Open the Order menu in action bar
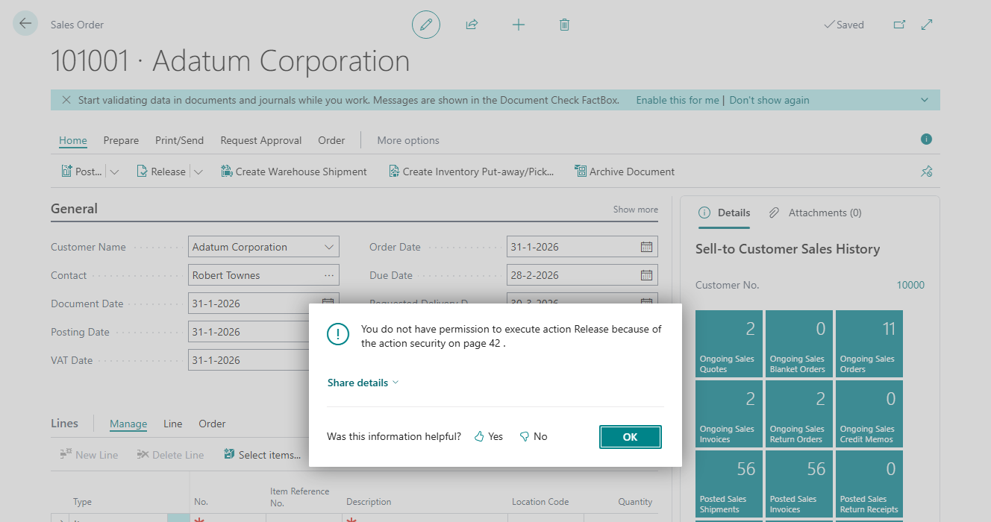 tap(331, 140)
